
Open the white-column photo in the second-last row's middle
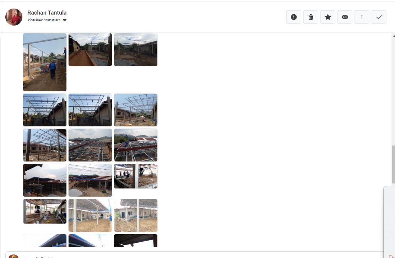tap(90, 215)
